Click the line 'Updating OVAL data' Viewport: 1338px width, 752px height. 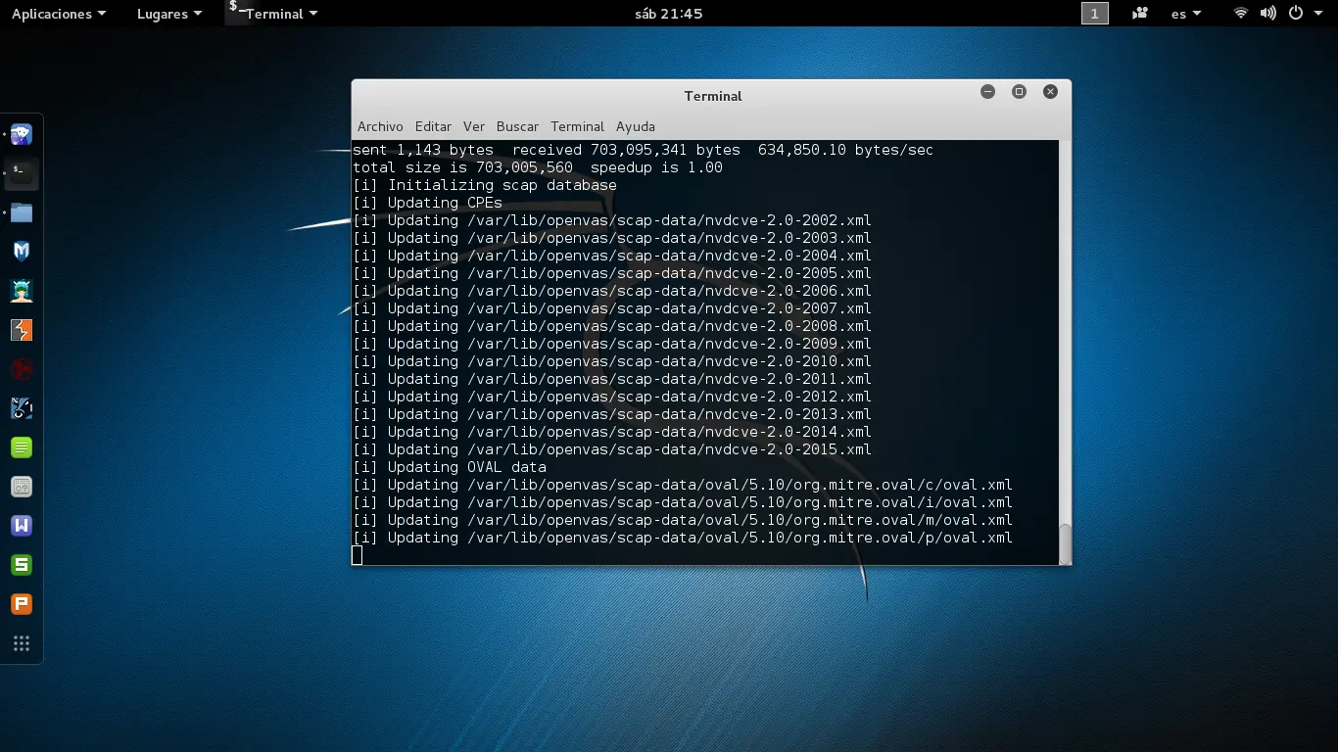(x=450, y=467)
